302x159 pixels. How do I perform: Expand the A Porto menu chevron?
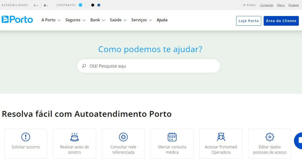coord(59,20)
